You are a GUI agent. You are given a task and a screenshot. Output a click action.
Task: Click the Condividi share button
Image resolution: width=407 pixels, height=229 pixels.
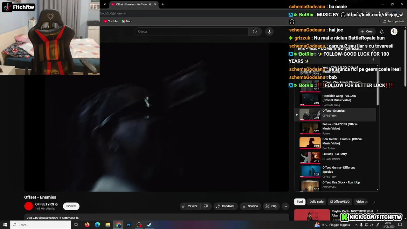[x=225, y=206]
